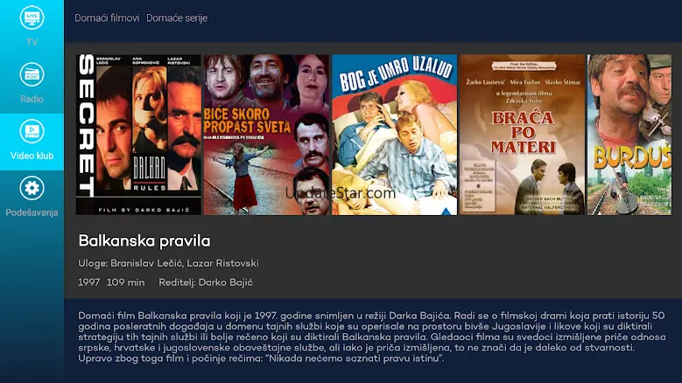Click the Balkanska pravila title
Screen dimensions: 682x383
pyautogui.click(x=144, y=241)
